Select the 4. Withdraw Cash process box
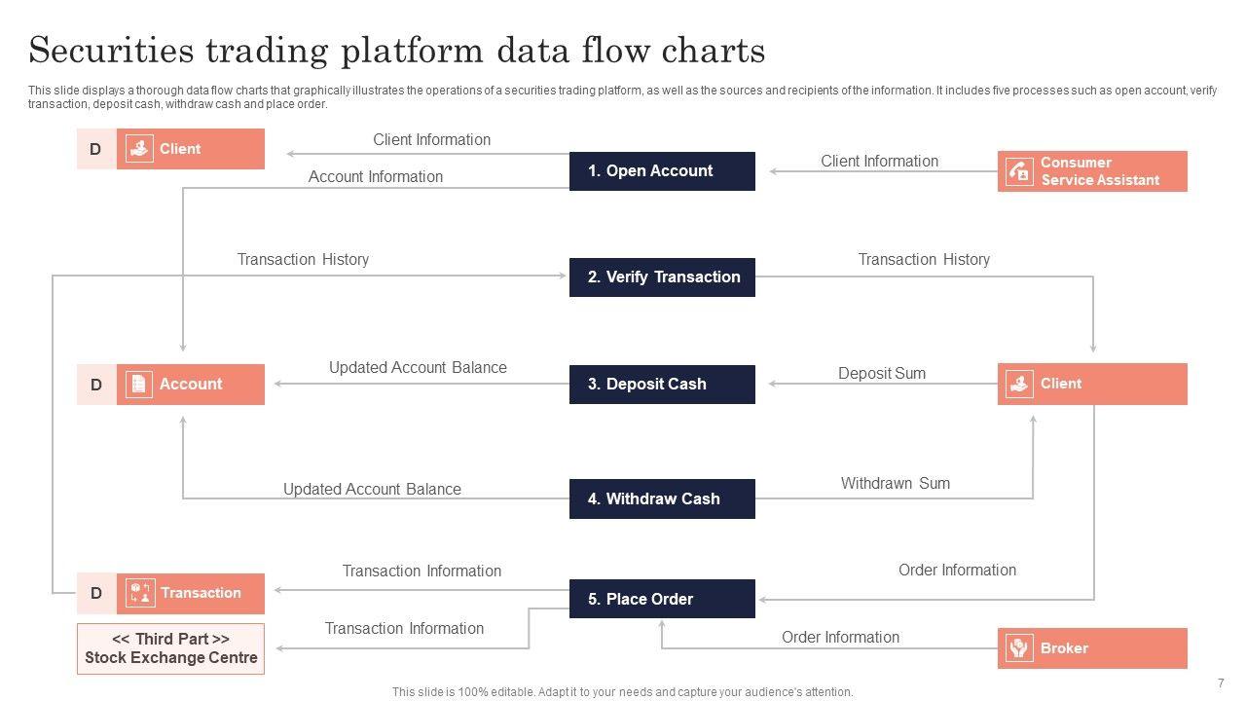This screenshot has width=1246, height=701. click(662, 499)
